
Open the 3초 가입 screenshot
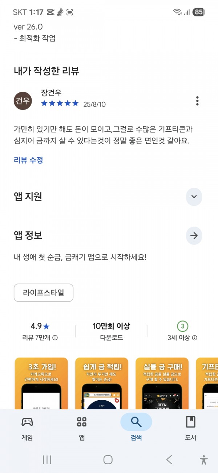click(41, 378)
